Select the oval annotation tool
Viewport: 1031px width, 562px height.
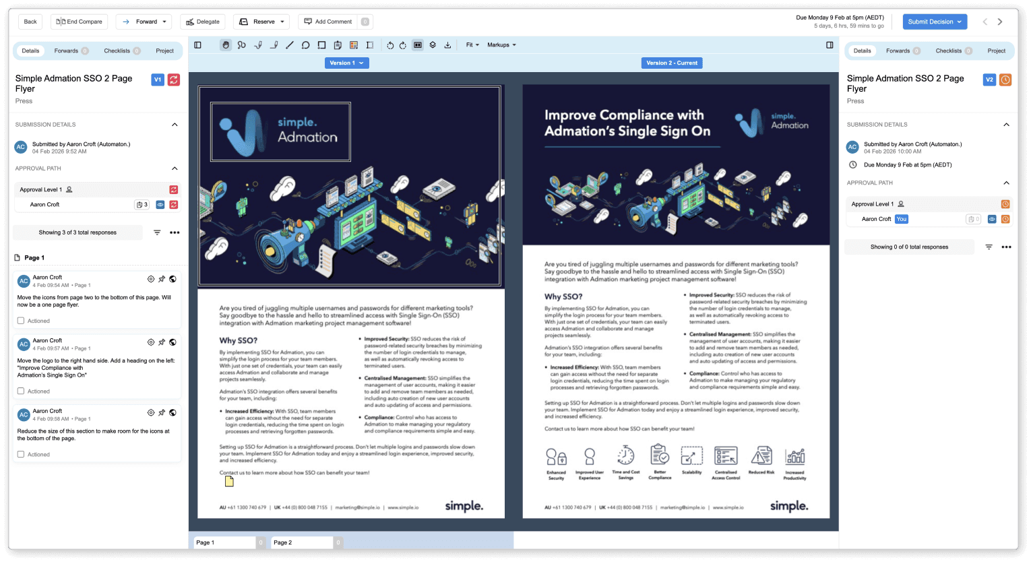click(x=305, y=45)
